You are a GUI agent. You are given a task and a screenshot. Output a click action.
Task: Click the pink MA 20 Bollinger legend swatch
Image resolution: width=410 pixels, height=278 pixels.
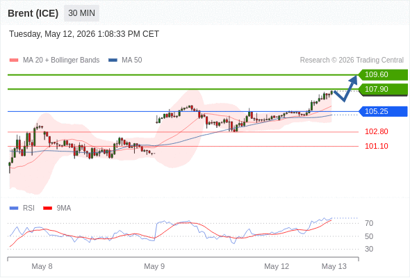pos(14,60)
